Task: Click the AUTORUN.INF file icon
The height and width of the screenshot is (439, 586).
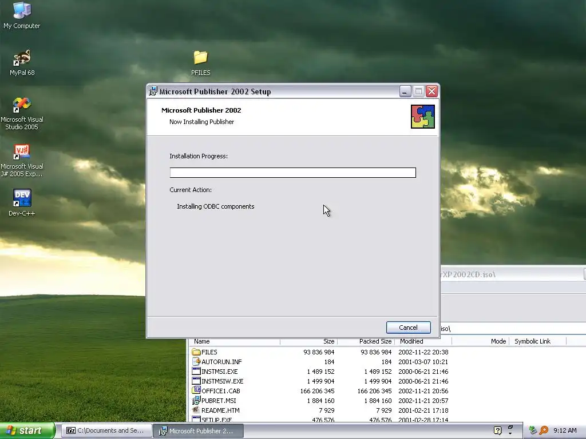Action: (x=196, y=362)
